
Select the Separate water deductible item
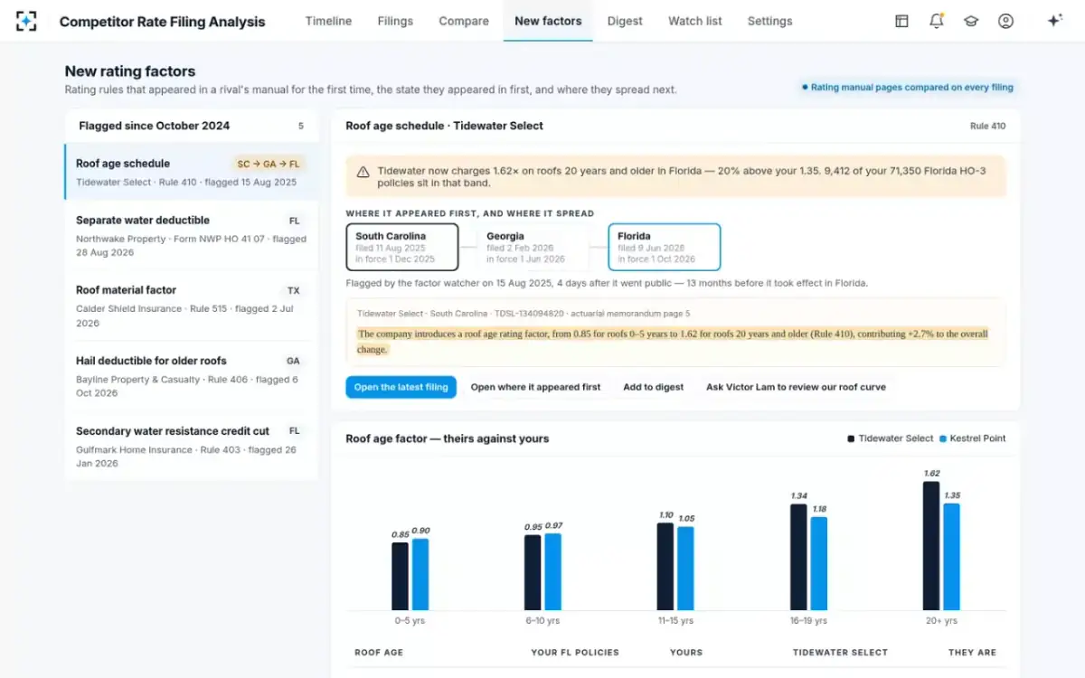click(192, 236)
